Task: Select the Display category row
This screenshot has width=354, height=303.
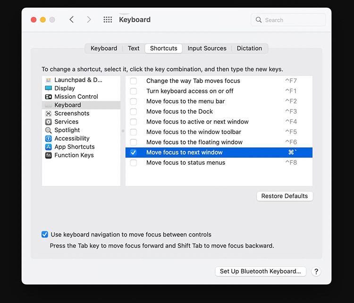Action: [x=81, y=88]
